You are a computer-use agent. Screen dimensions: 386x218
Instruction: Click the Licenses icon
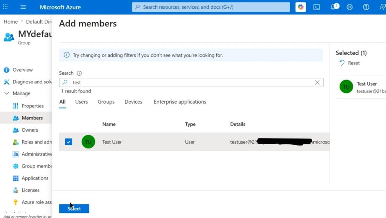pos(15,190)
